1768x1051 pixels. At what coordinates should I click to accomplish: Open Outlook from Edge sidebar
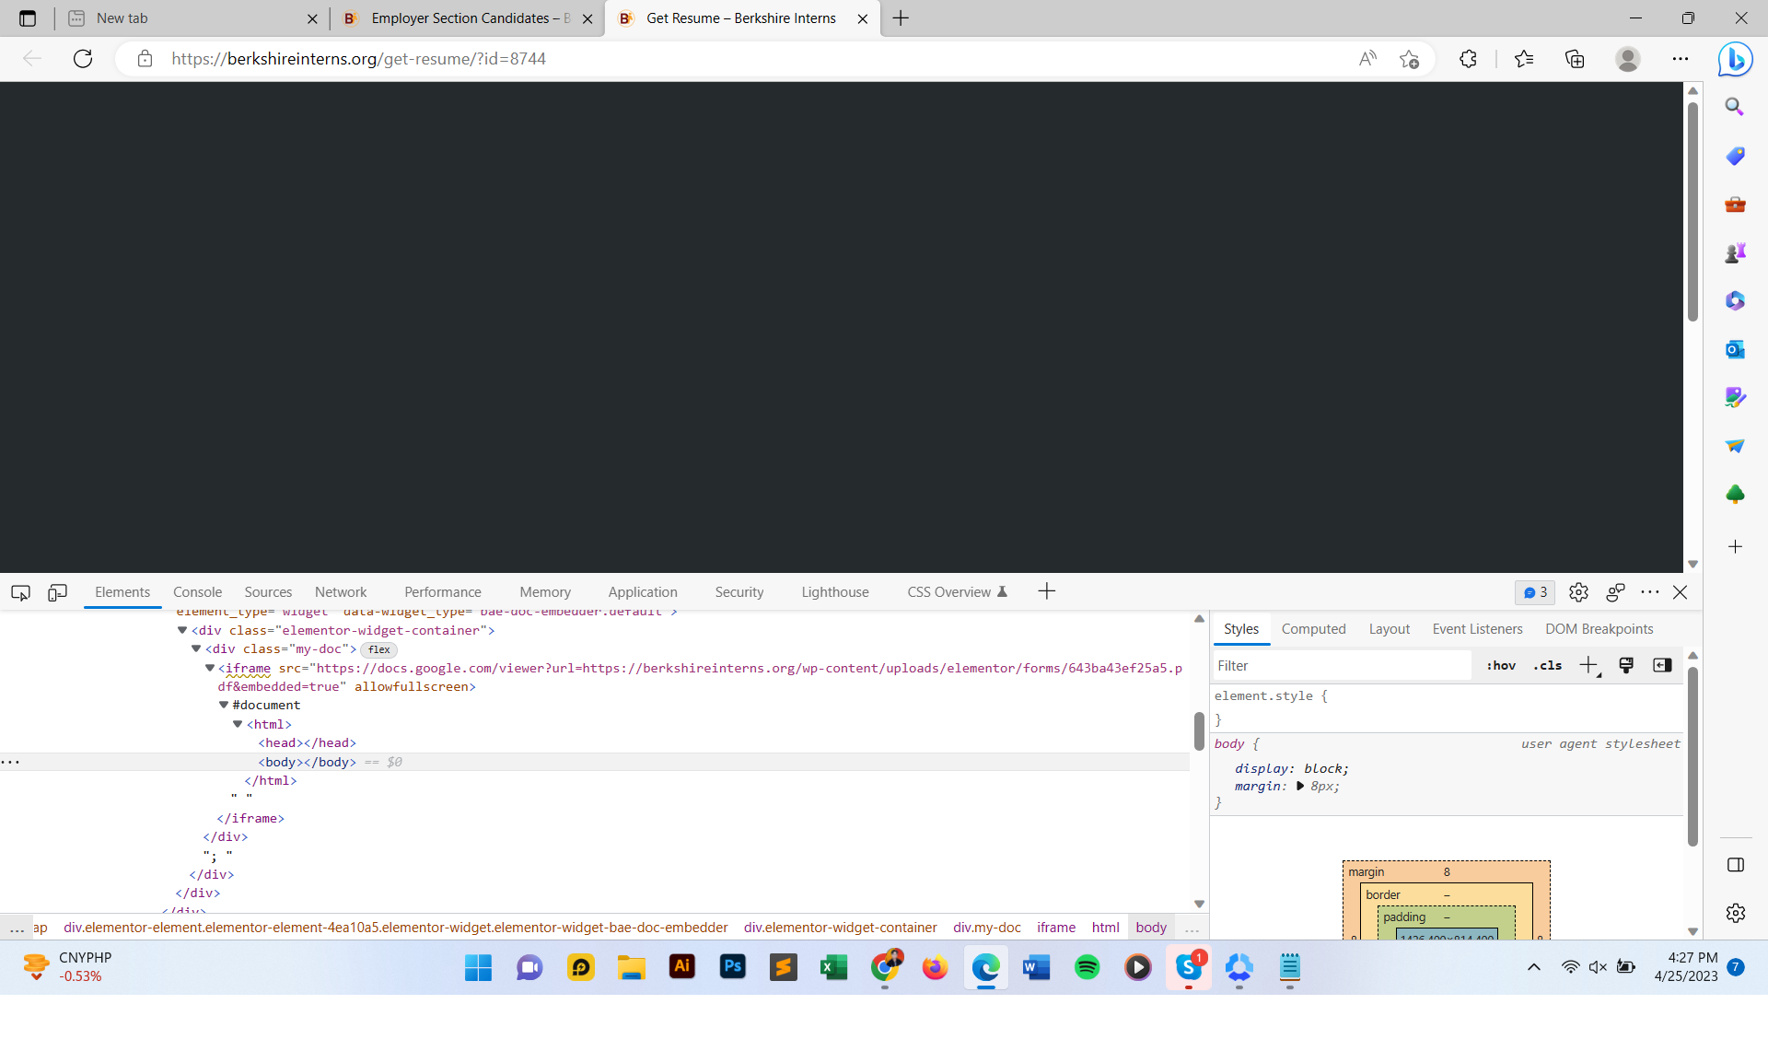1735,349
